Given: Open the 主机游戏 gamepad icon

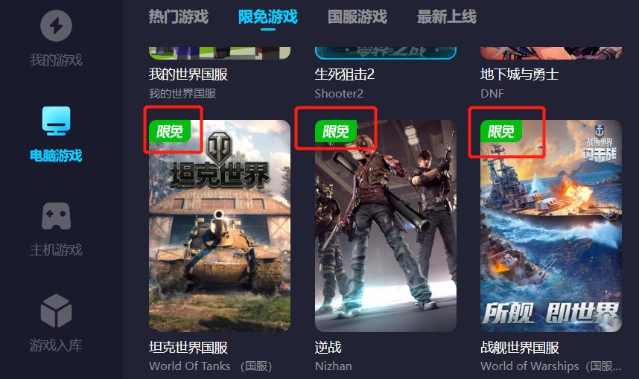Looking at the screenshot, I should coord(57,216).
